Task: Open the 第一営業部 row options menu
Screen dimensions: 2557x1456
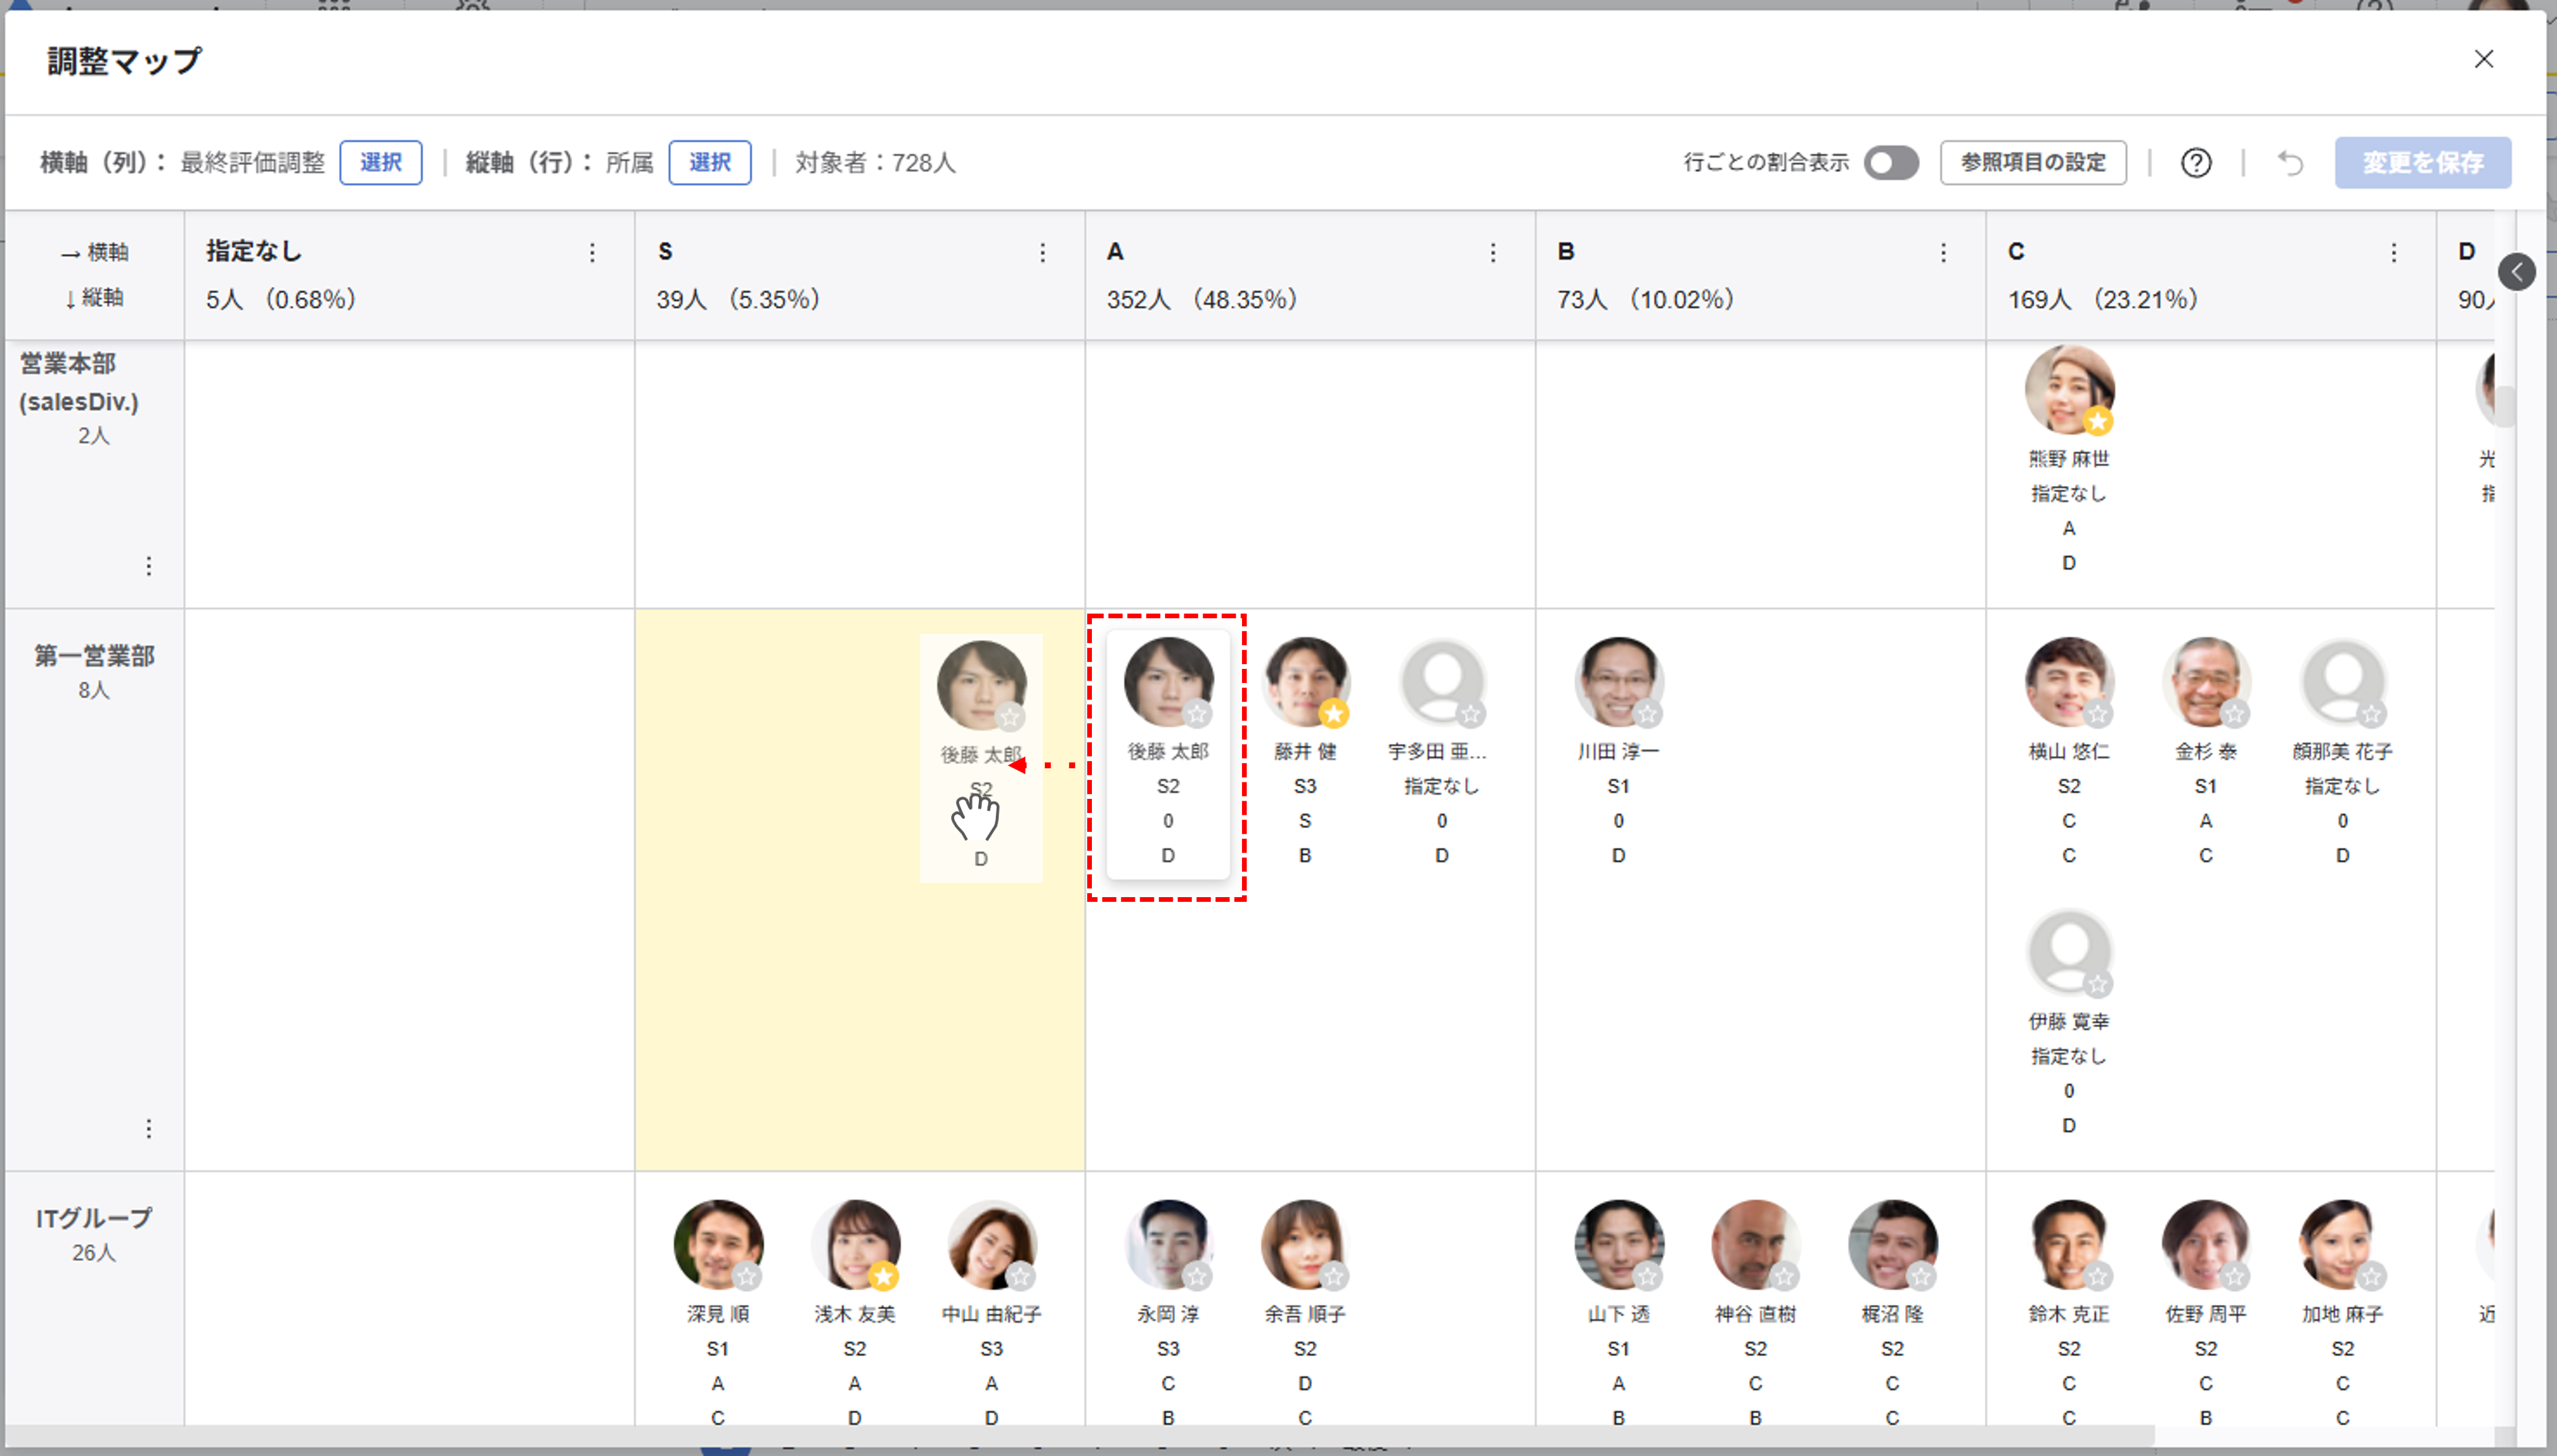Action: click(149, 1128)
